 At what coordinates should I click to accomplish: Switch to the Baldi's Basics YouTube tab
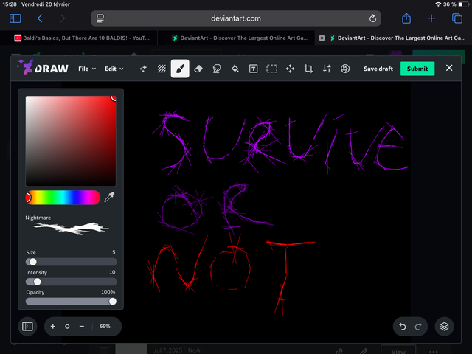pos(81,38)
